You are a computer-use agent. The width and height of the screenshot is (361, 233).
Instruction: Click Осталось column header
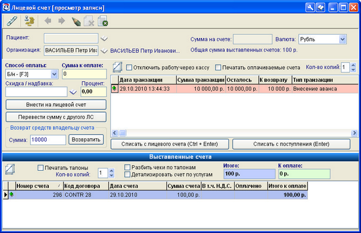[242, 80]
